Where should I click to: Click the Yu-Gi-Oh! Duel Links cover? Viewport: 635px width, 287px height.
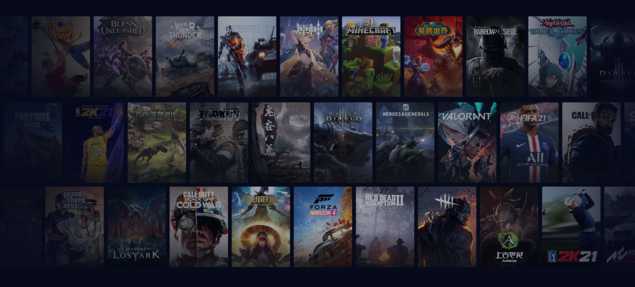click(557, 57)
